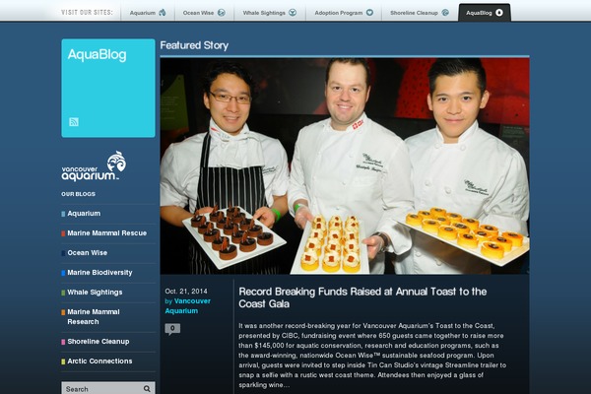The width and height of the screenshot is (591, 394).
Task: Open Record Breaking Funds Raised article title
Action: (x=362, y=297)
